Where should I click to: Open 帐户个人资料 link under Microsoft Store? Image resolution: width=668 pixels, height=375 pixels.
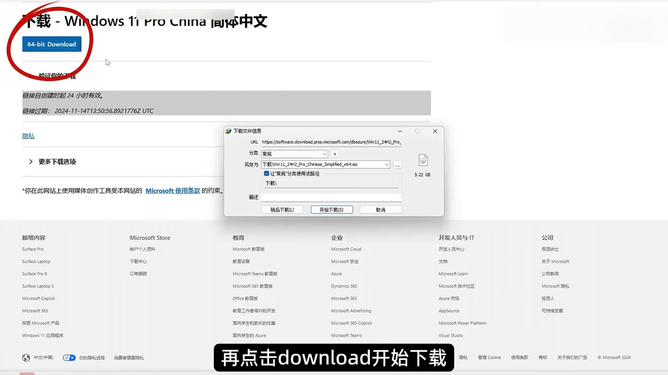142,249
